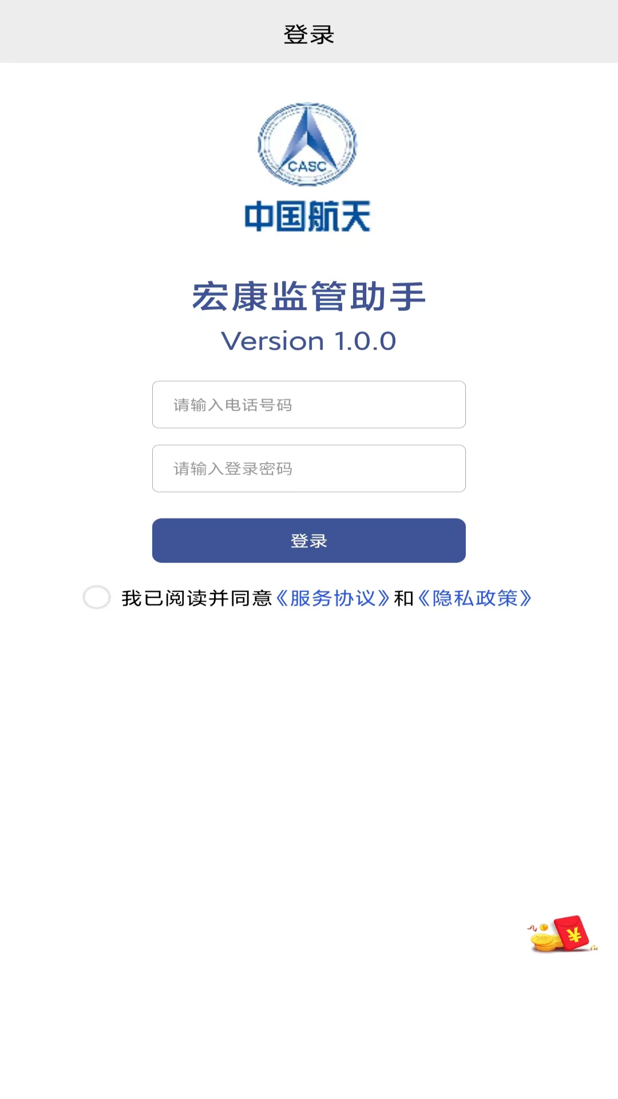Tap 我已阅读并同意 label text
Viewport: 618px width, 1099px height.
[197, 598]
